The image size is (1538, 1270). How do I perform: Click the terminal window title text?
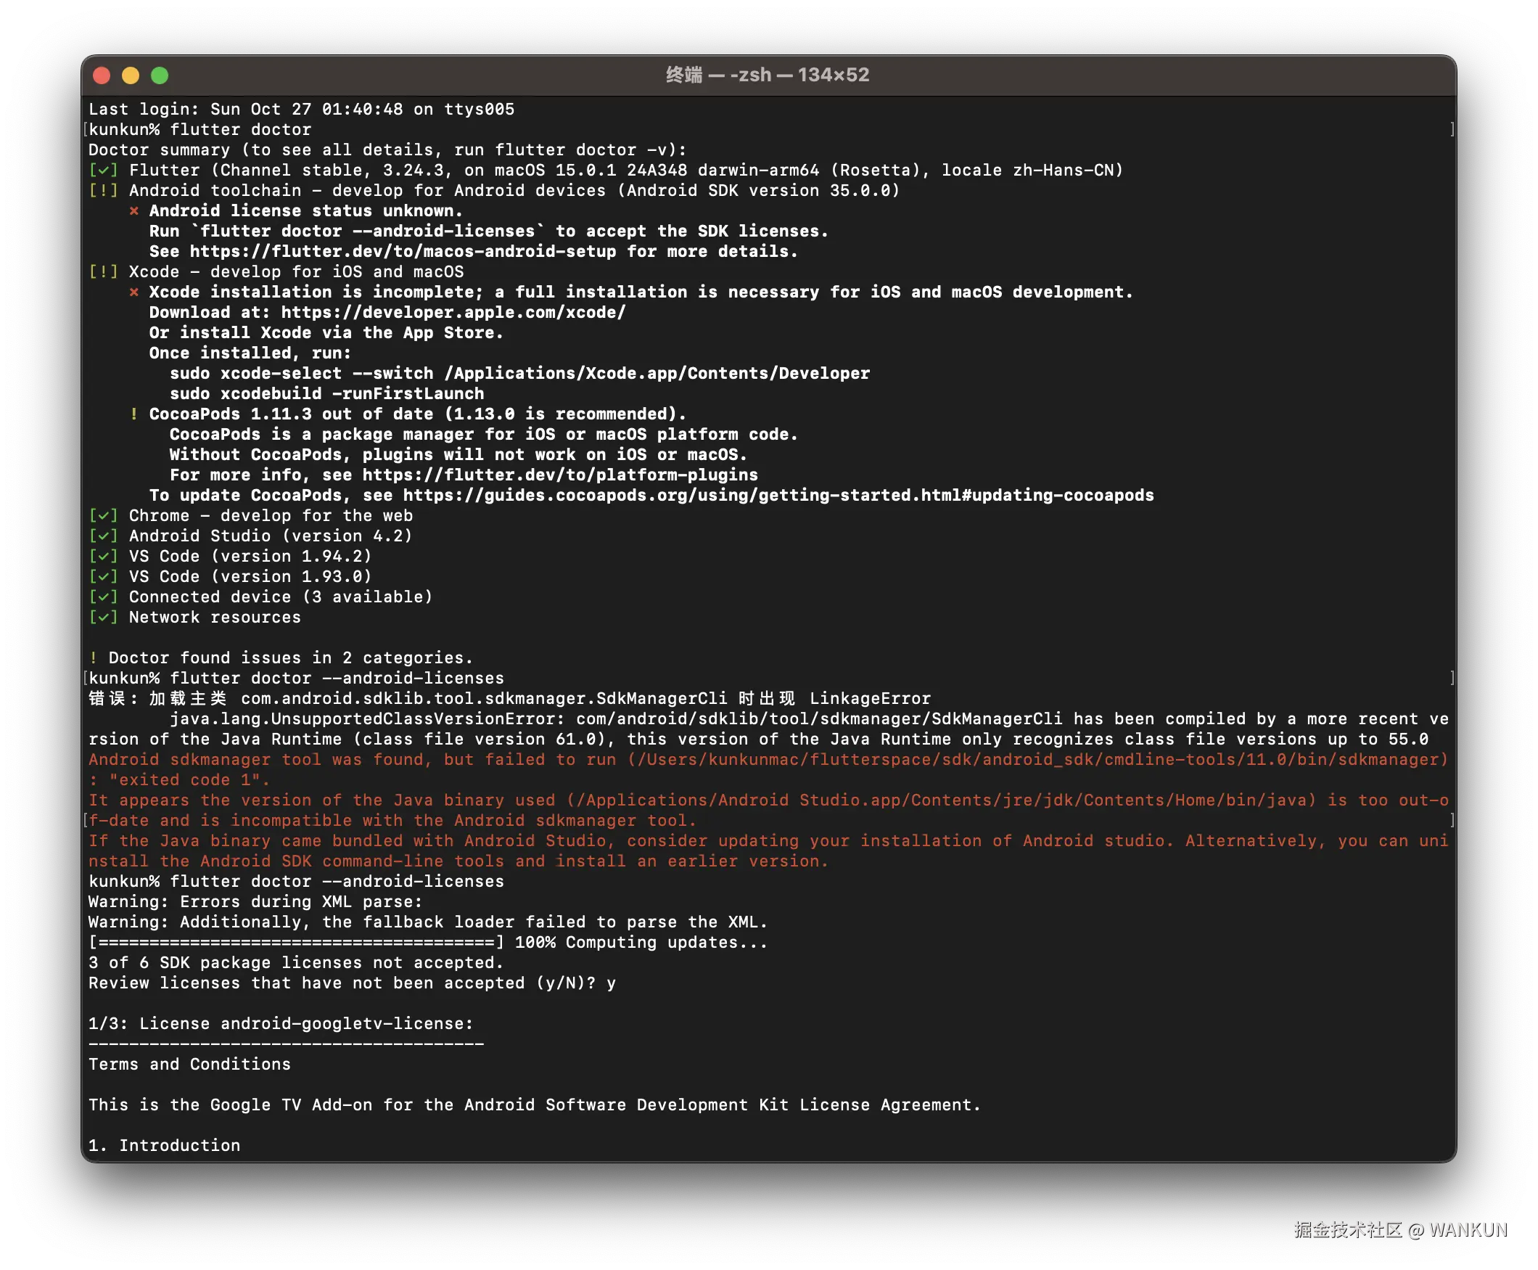coord(767,75)
